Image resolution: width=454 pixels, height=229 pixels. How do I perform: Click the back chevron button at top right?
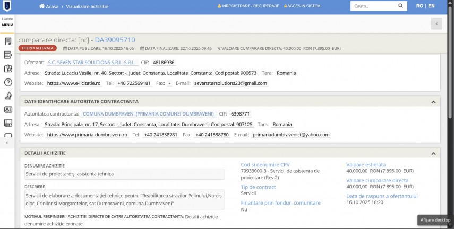click(436, 24)
